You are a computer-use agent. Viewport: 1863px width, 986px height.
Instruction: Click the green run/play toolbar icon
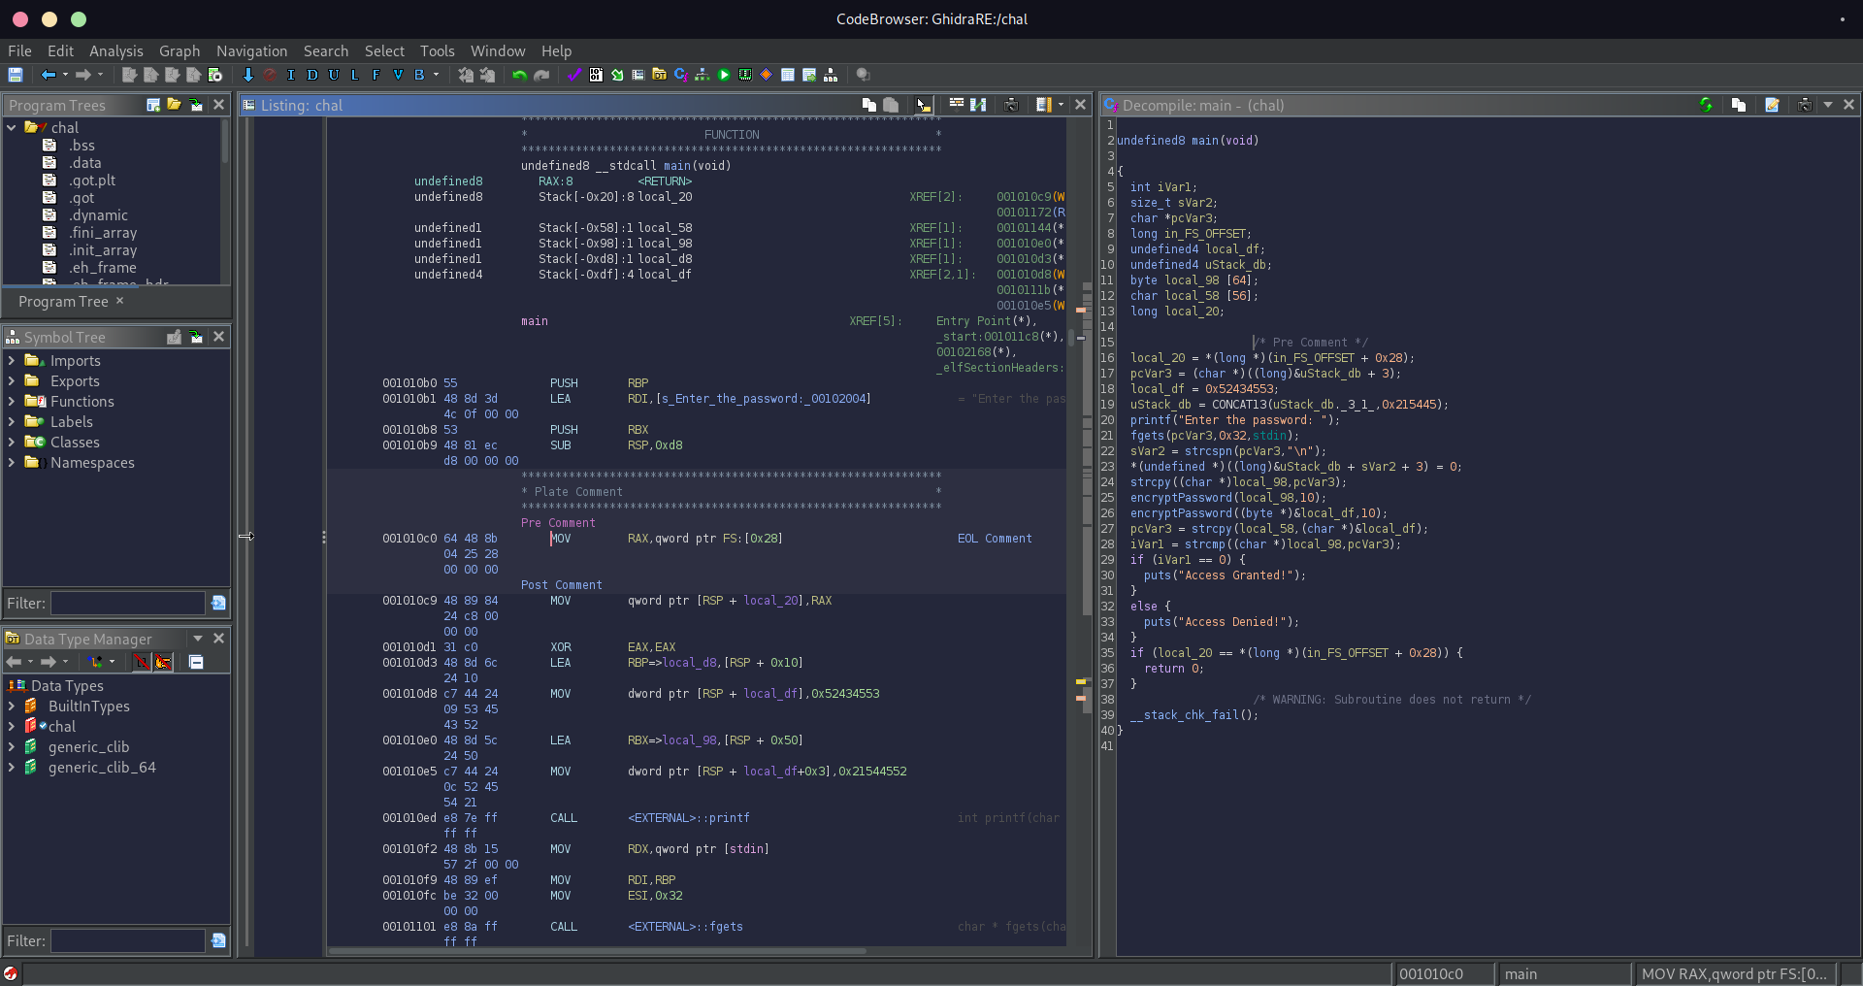(x=724, y=75)
